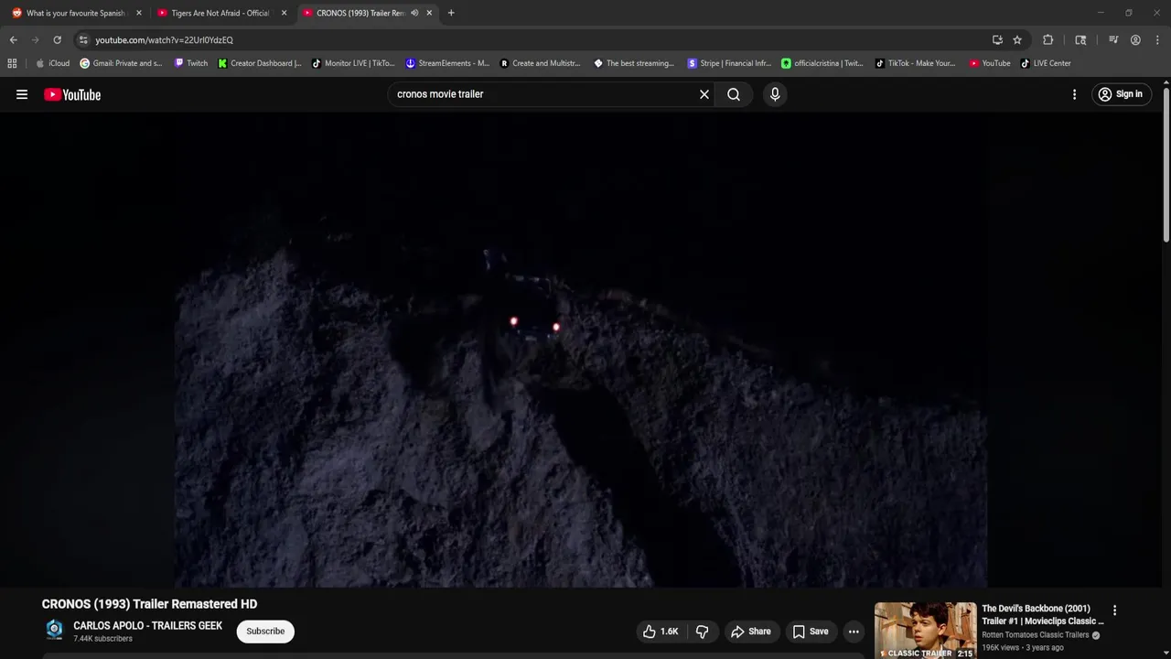Open 'TikTok - Make Your' bookmark
The height and width of the screenshot is (659, 1171).
(x=916, y=63)
